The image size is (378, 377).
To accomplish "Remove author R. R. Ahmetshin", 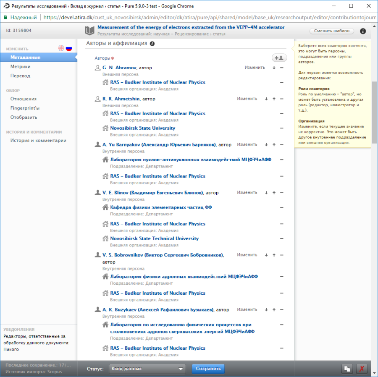I will click(x=281, y=99).
